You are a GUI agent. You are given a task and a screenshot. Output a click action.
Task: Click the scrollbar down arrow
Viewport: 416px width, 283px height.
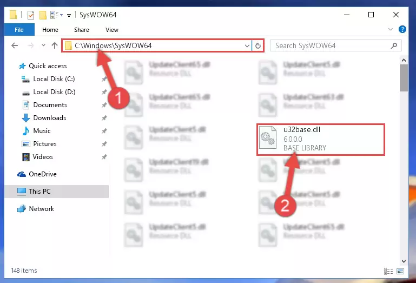(x=404, y=261)
